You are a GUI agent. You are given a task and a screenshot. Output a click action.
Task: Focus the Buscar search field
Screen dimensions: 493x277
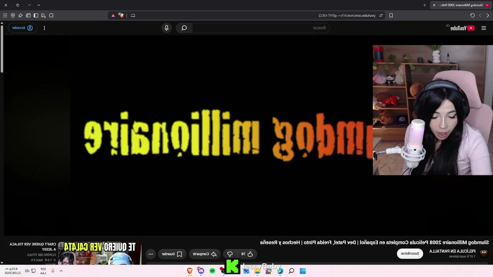(x=261, y=28)
